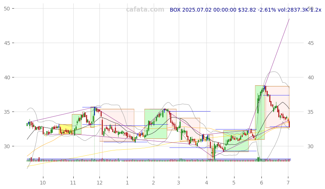Click the left y-axis label 30
The image size is (325, 189).
tap(7, 146)
